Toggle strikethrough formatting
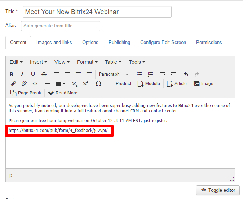 [x=44, y=74]
